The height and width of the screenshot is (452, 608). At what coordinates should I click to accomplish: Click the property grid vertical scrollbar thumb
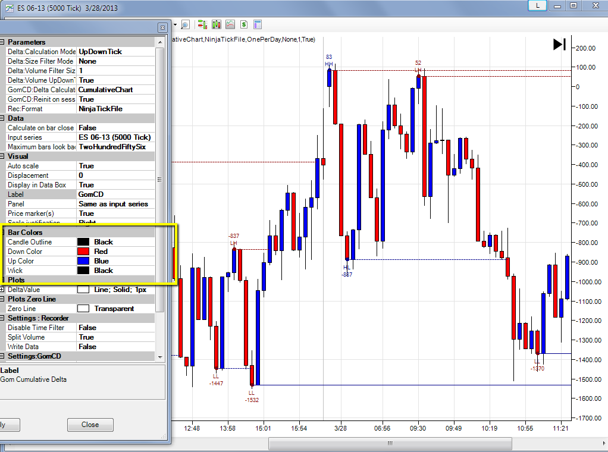[x=160, y=179]
